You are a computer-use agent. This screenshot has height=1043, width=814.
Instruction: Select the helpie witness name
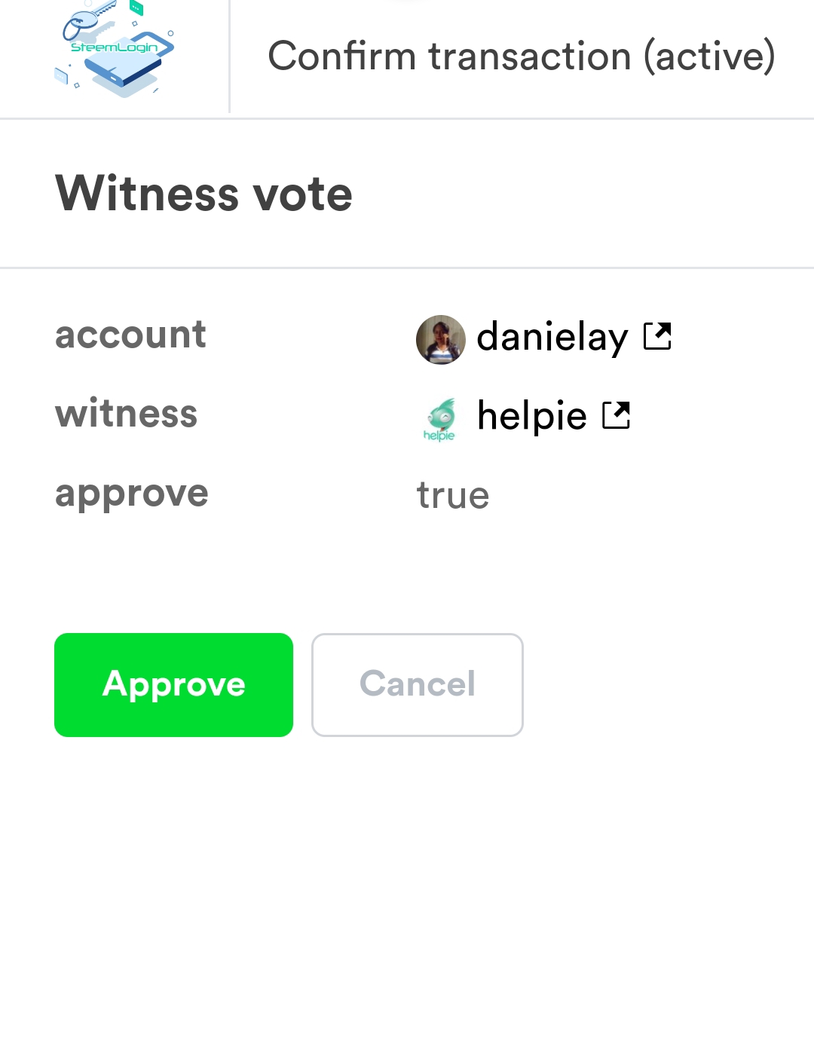[x=531, y=415]
